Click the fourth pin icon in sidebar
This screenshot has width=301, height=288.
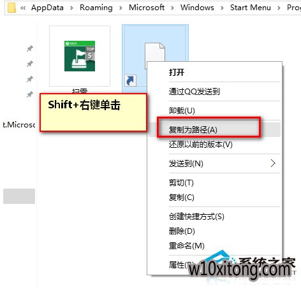pyautogui.click(x=30, y=94)
